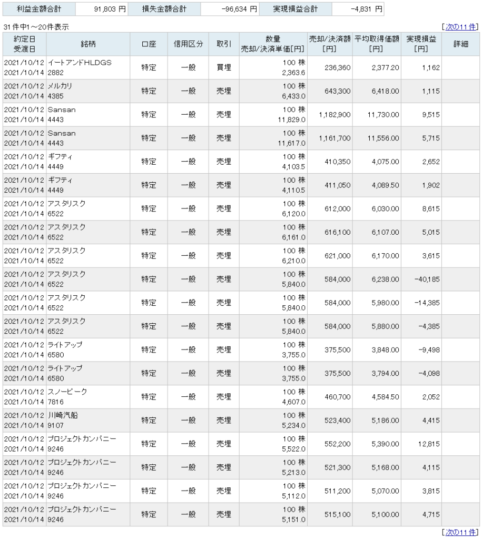The image size is (482, 539).
Task: Select the 521,300 プロジェクトカンパニー settlement amount
Action: coord(338,467)
